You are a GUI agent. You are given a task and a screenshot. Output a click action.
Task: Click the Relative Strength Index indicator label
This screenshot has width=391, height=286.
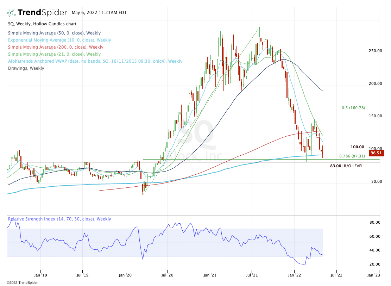coord(59,219)
